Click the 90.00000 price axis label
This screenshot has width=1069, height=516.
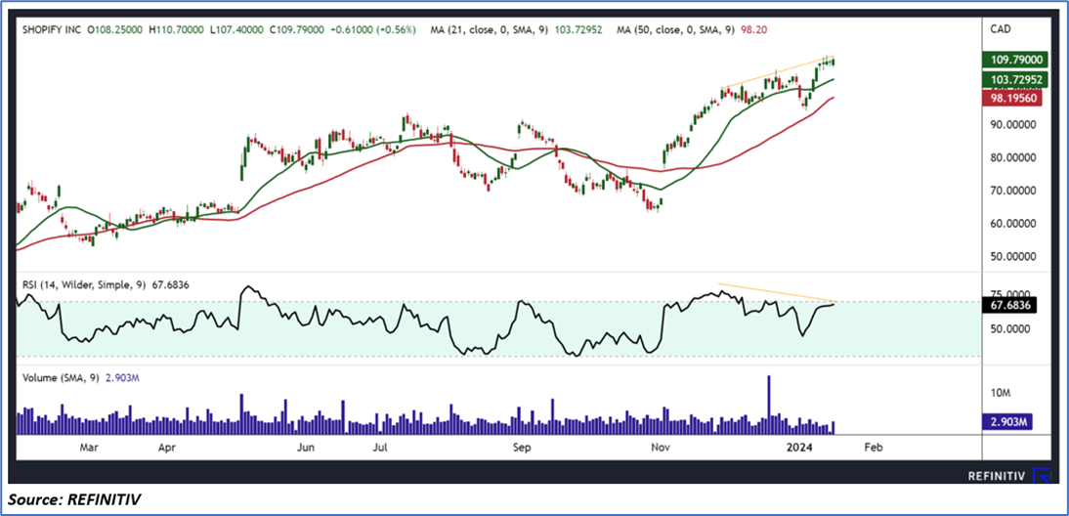pos(1012,125)
